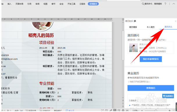The width and height of the screenshot is (177, 112).
Task: Click the ruler toggle icon above scrollbar
Action: coord(123,19)
